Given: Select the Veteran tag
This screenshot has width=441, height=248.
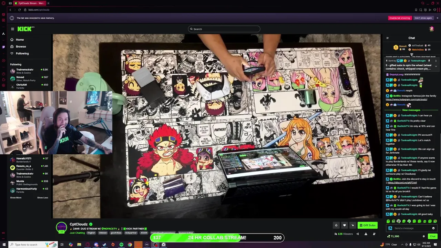Looking at the screenshot, I should coord(103,233).
